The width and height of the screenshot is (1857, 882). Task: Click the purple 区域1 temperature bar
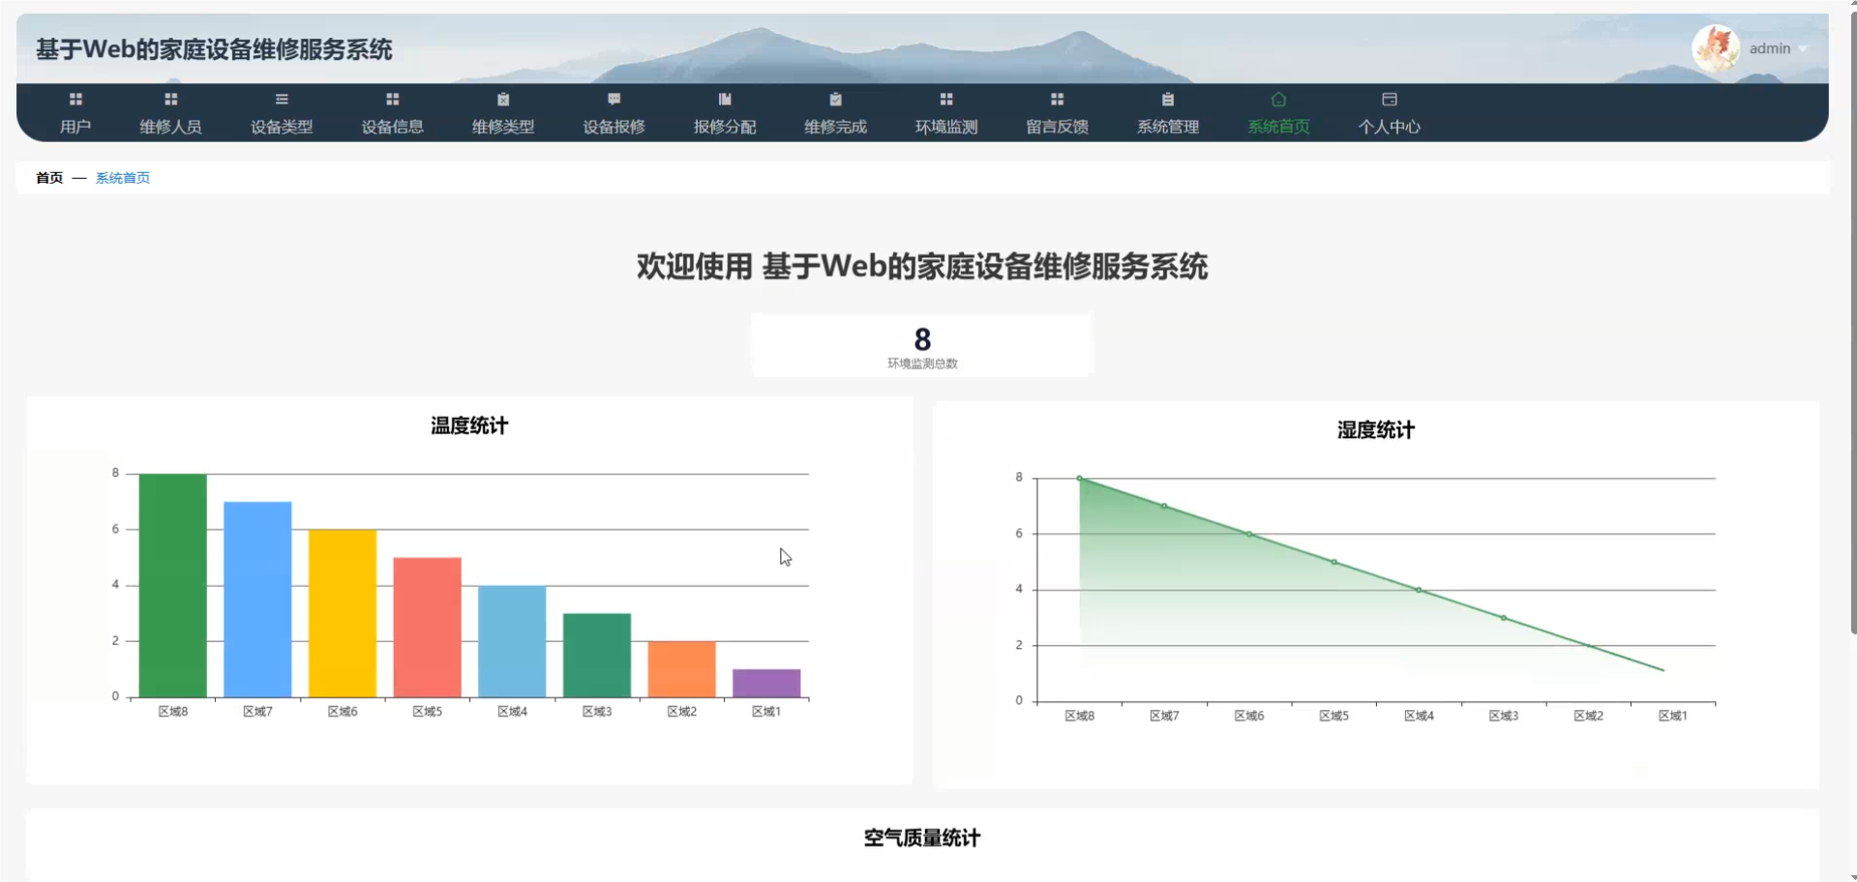pos(766,683)
